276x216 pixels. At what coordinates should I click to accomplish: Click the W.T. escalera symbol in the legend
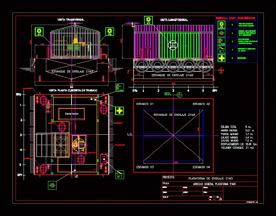tap(221, 49)
